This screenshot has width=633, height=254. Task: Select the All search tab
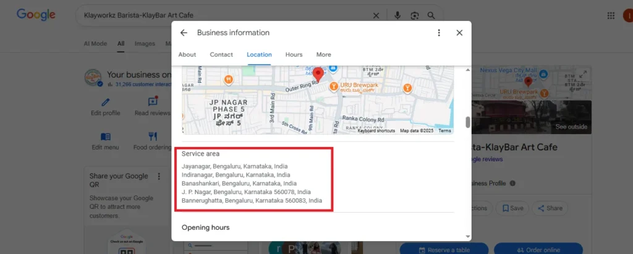pyautogui.click(x=121, y=44)
